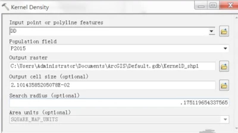The width and height of the screenshot is (238, 133).
Task: Expand the input features DD dropdown
Action: [212, 31]
